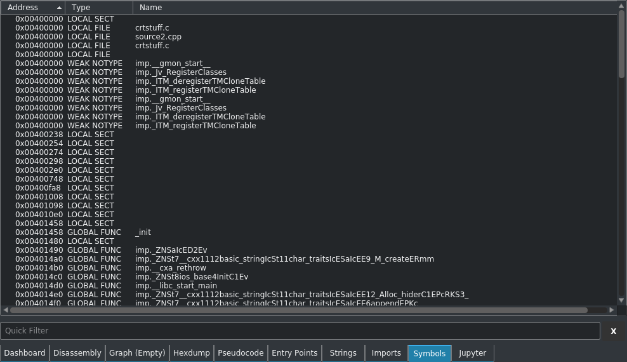Screen dimensions: 627x362
Task: Click the horizontal scrollbar left arrow
Action: (5, 310)
